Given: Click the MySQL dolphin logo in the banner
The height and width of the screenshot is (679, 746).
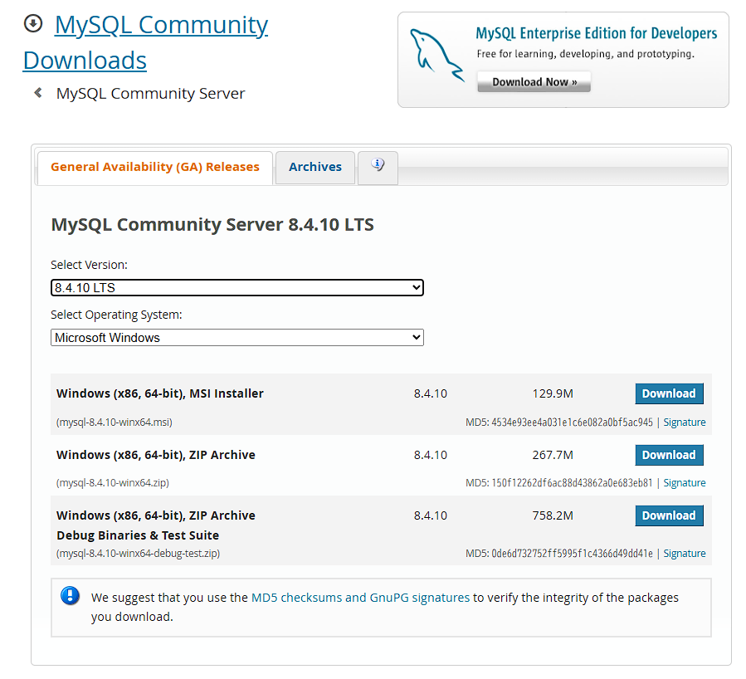Looking at the screenshot, I should [436, 56].
